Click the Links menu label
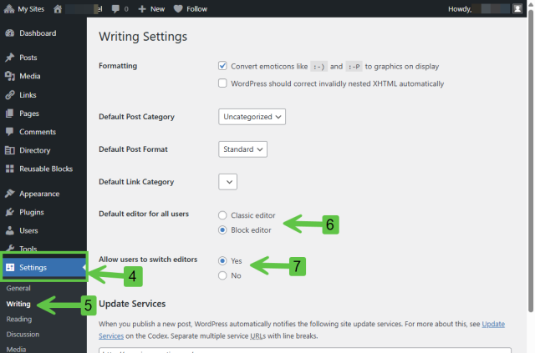Viewport: 535px width, 353px height. click(28, 95)
